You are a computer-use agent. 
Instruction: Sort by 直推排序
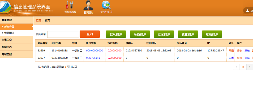(x=188, y=34)
